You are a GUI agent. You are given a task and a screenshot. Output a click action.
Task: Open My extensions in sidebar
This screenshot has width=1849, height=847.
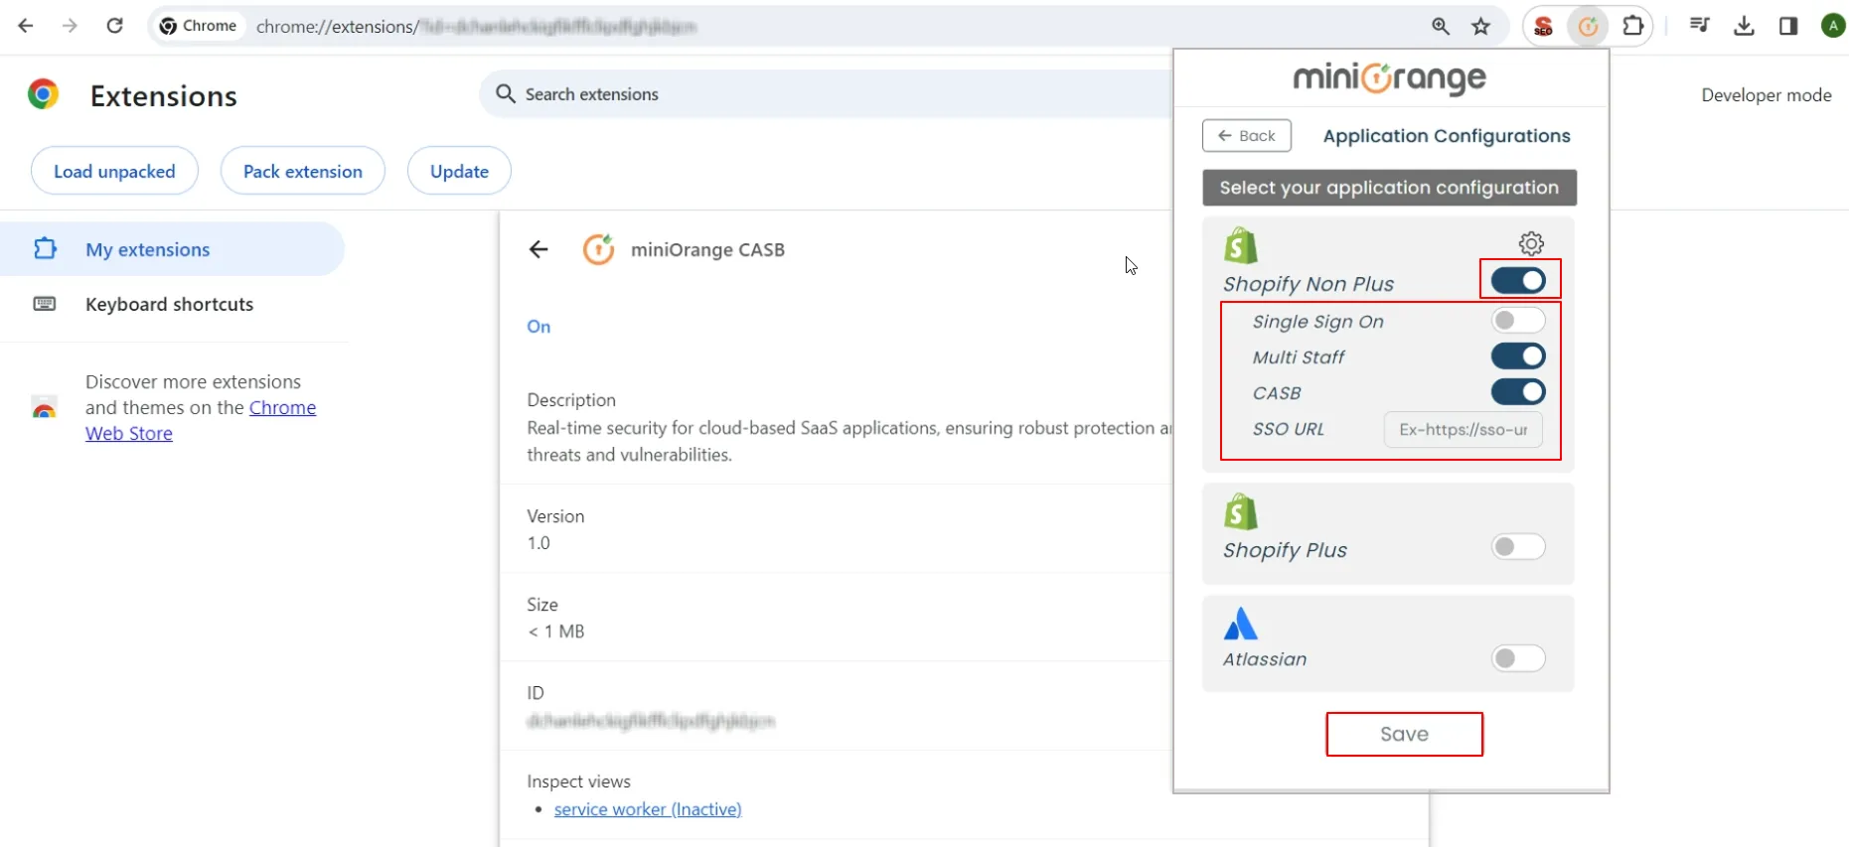[x=172, y=249]
